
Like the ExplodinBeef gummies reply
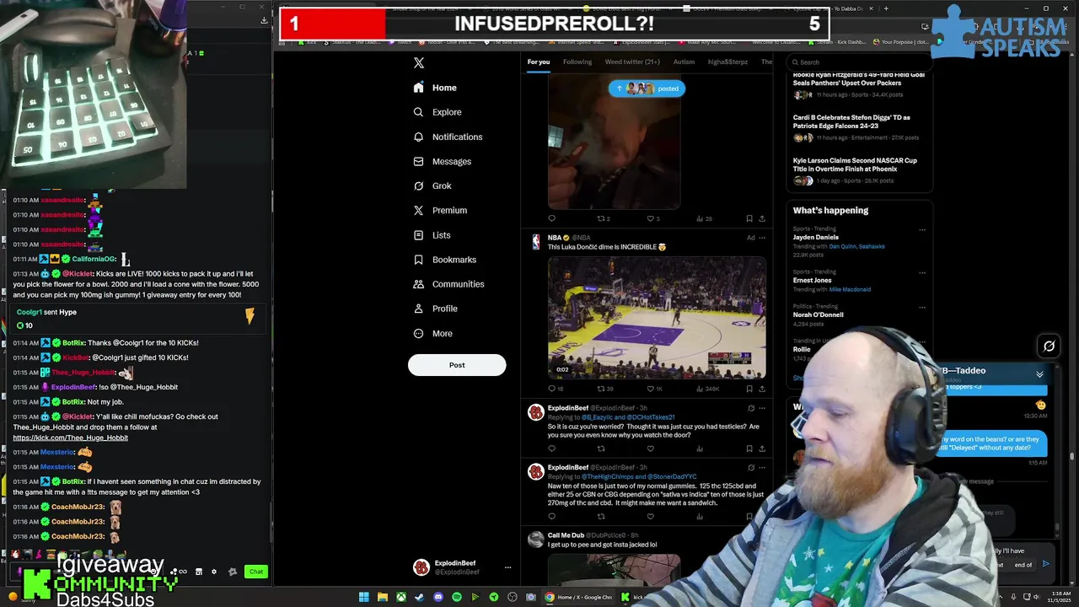pos(650,517)
